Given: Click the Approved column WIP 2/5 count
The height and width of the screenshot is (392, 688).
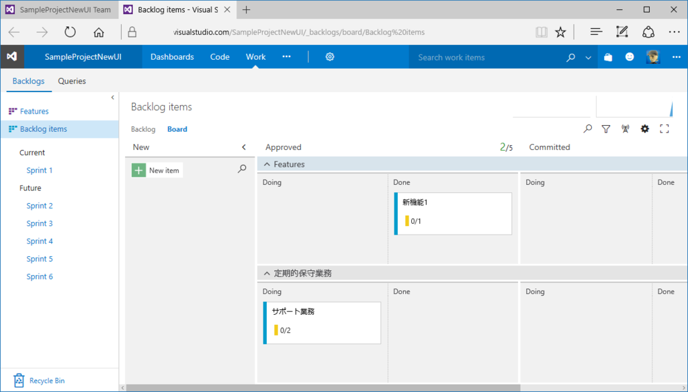Looking at the screenshot, I should pos(506,147).
